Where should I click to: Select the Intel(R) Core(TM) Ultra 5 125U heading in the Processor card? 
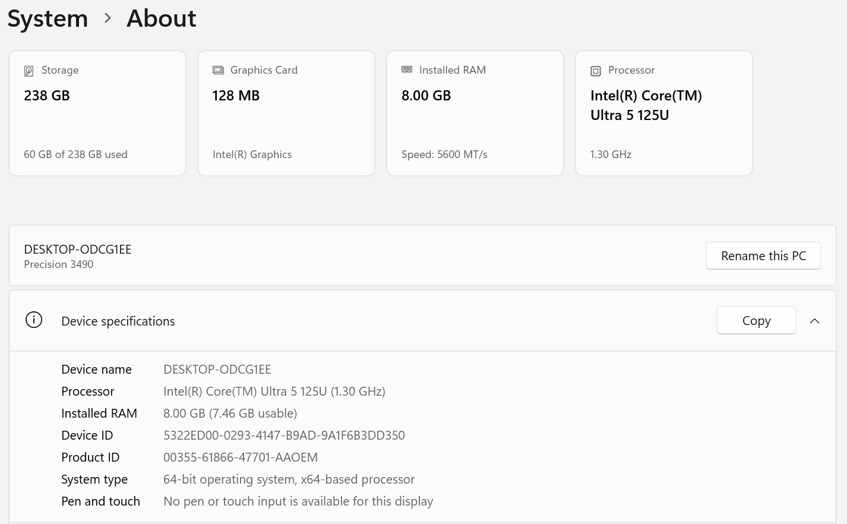coord(646,105)
